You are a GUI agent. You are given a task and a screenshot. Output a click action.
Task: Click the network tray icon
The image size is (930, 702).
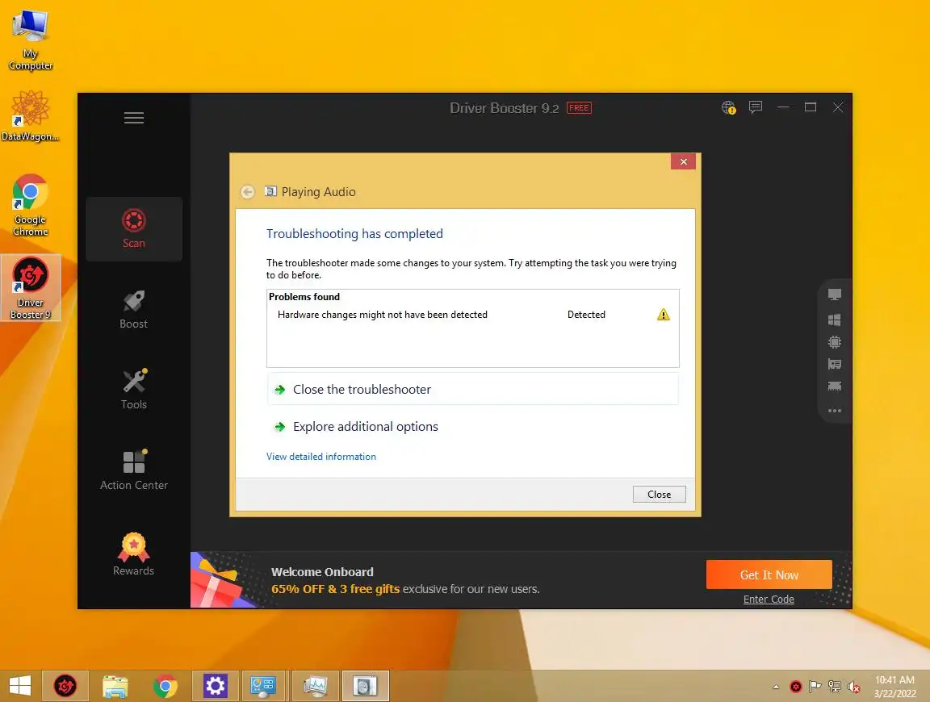[835, 687]
